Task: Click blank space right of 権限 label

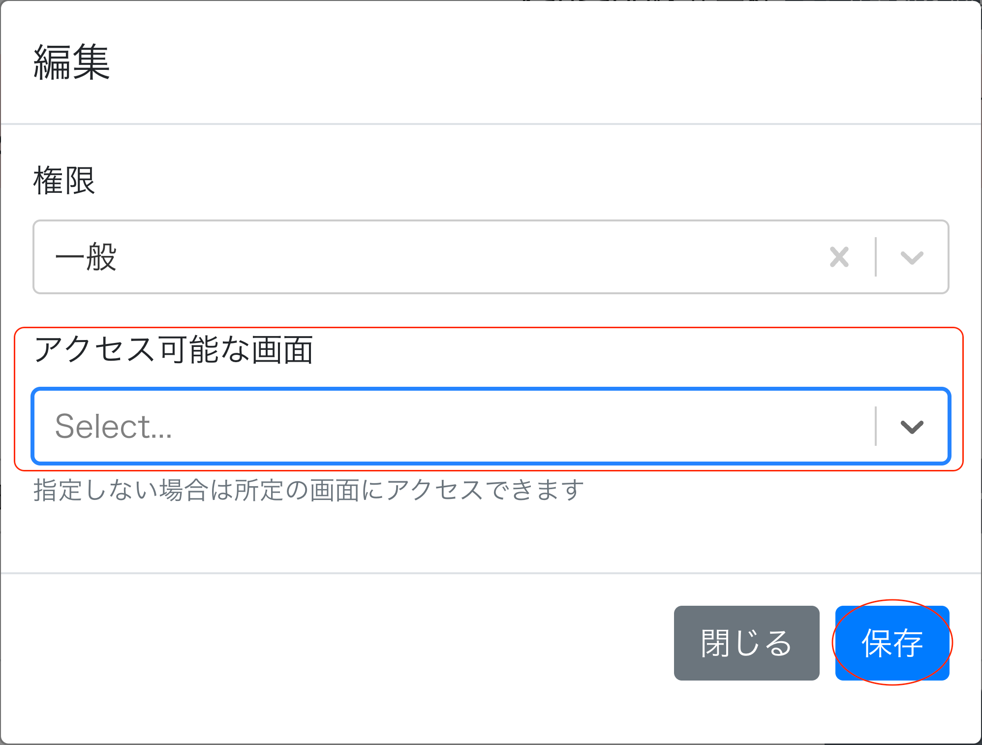Action: click(492, 181)
